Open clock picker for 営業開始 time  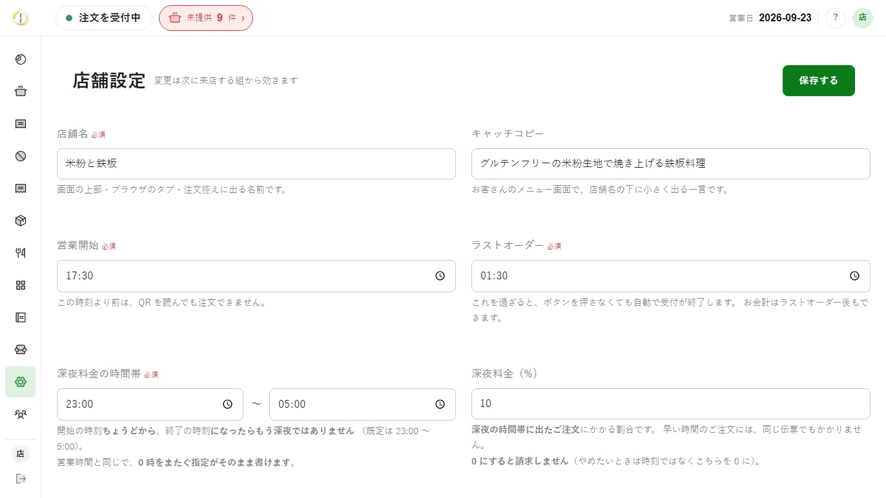coord(440,276)
